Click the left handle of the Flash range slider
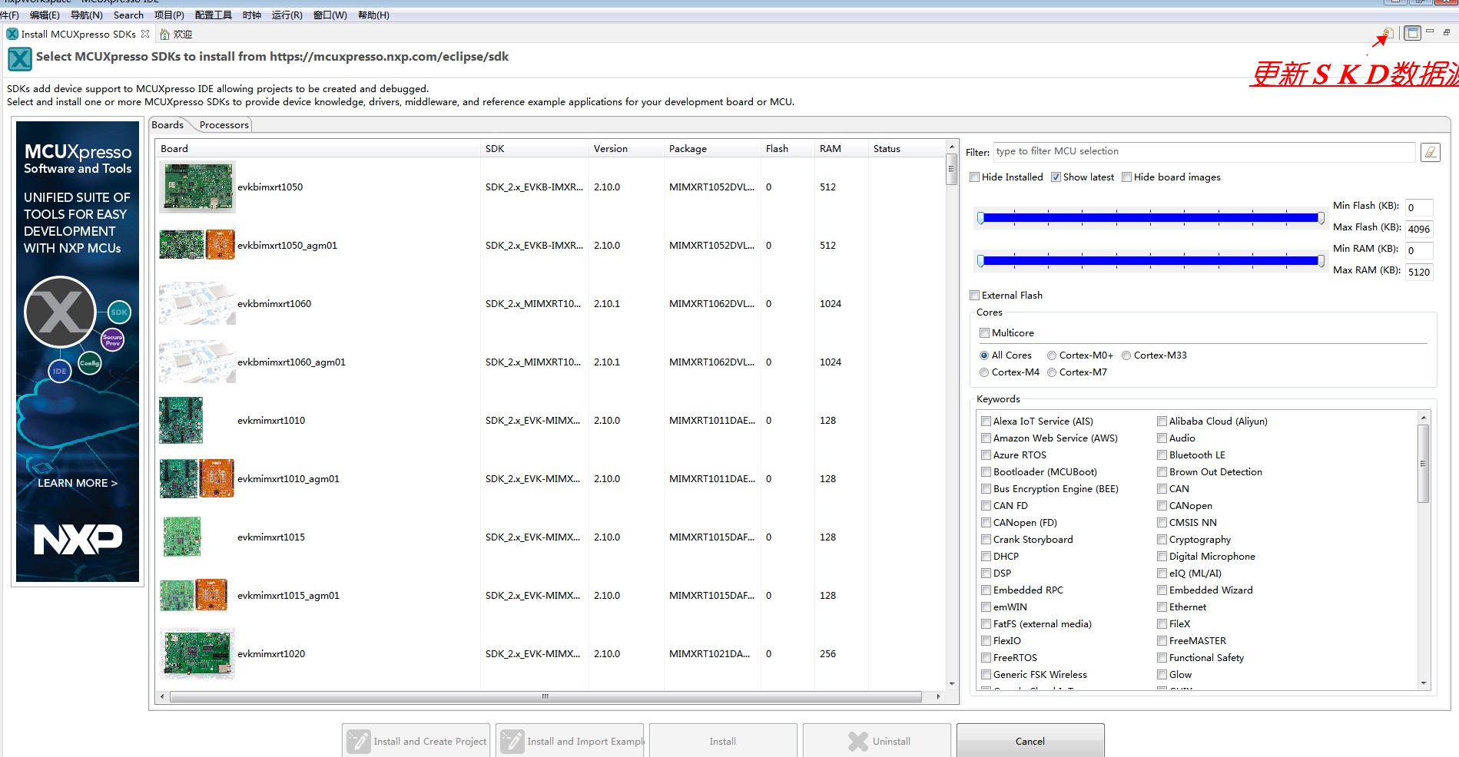The image size is (1459, 757). click(x=980, y=218)
